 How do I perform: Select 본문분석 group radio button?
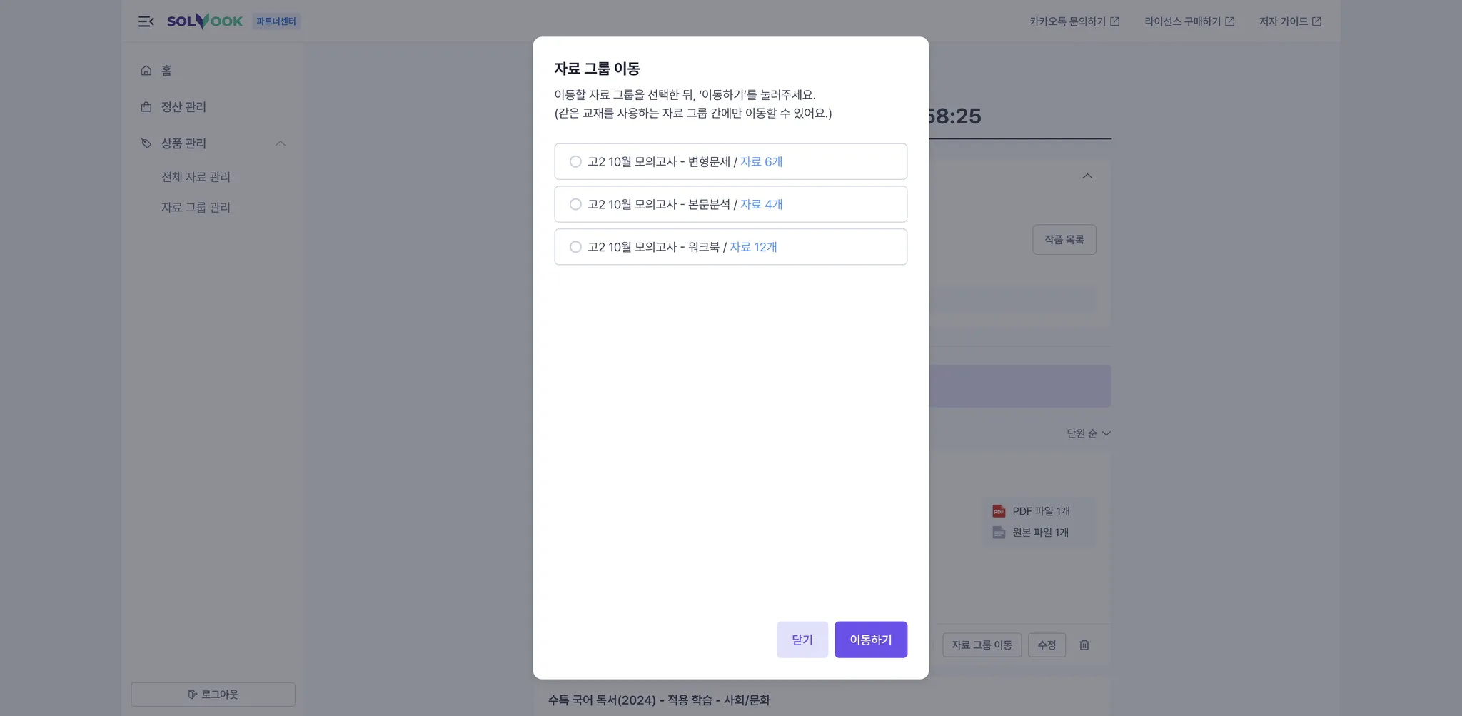pos(575,205)
